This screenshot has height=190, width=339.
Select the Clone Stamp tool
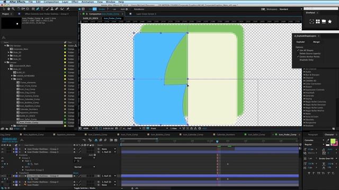[x=52, y=9]
